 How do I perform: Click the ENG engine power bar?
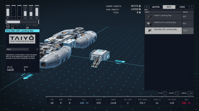point(25,12)
